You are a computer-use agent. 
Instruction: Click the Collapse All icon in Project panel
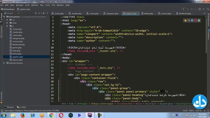39,13
